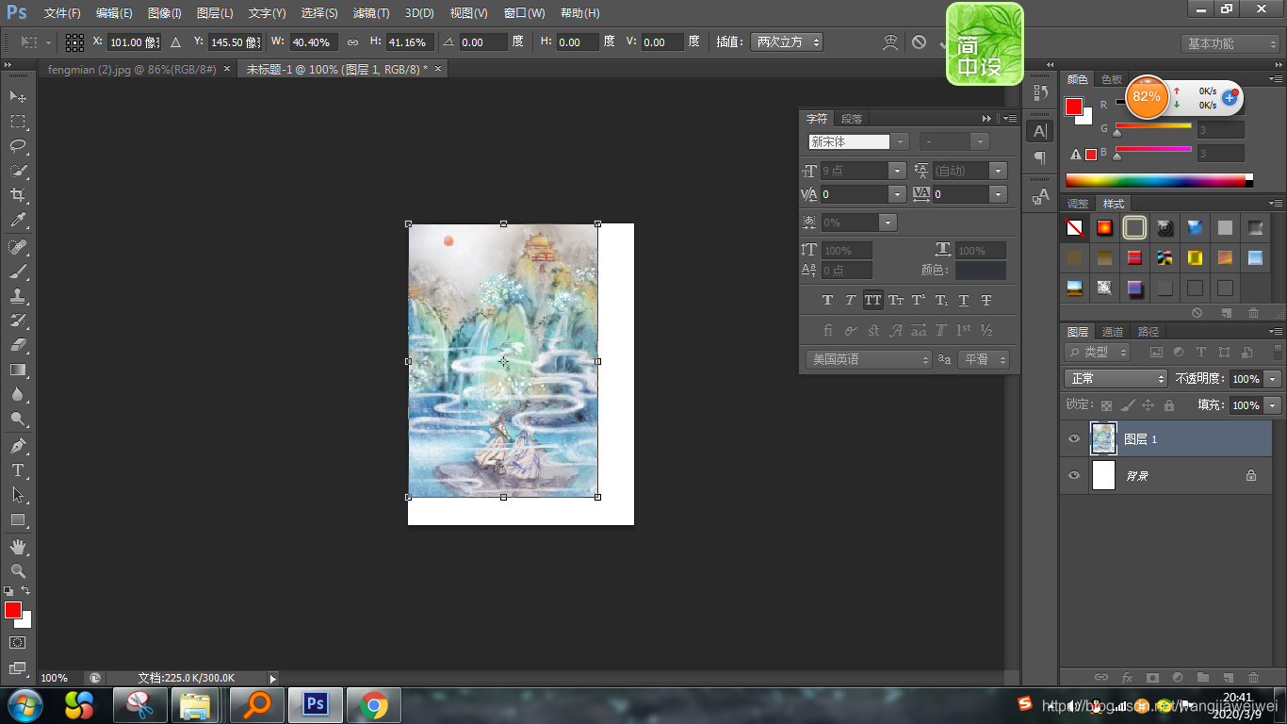Select the Eraser tool
The height and width of the screenshot is (724, 1287).
[x=18, y=345]
